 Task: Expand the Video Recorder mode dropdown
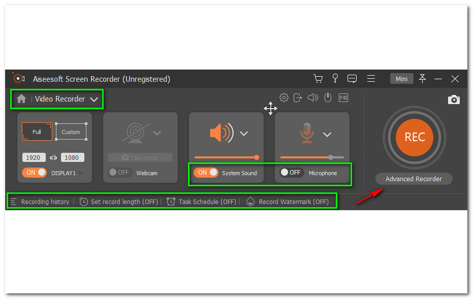click(x=94, y=99)
